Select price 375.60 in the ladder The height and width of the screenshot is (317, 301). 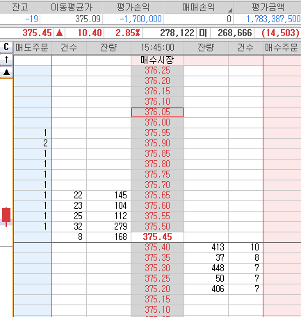coord(158,205)
